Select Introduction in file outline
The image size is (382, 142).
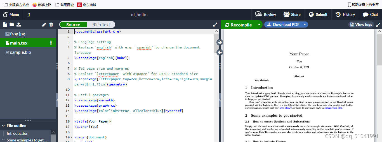(x=17, y=133)
